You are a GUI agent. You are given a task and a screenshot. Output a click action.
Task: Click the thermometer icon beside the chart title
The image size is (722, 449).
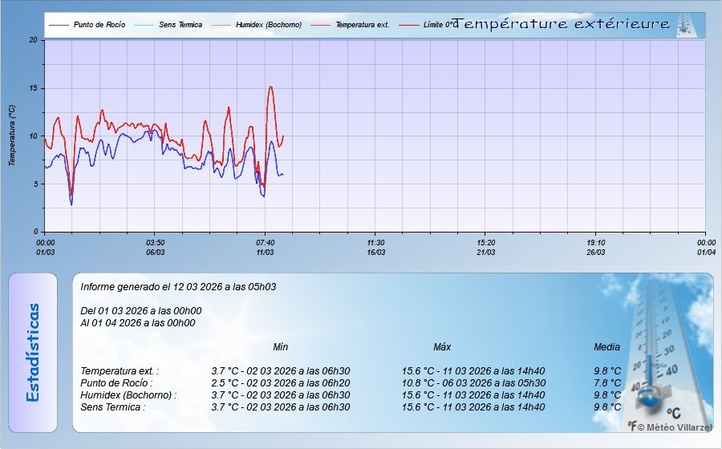pos(688,25)
